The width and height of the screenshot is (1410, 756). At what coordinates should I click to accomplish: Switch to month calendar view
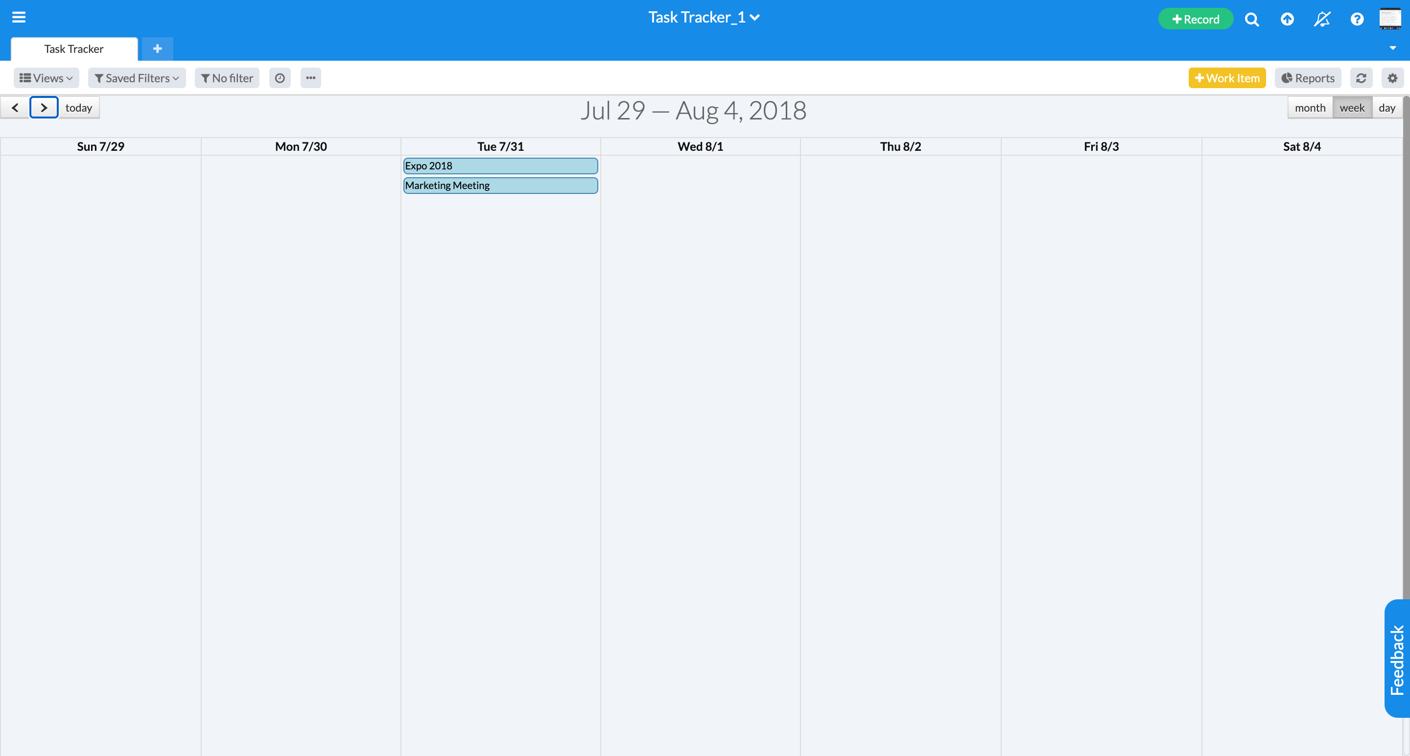coord(1310,107)
